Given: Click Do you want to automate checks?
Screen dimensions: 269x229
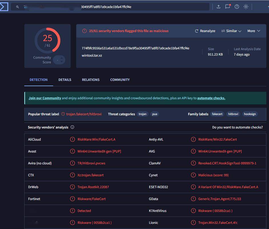Looking at the screenshot, I should pyautogui.click(x=237, y=127).
